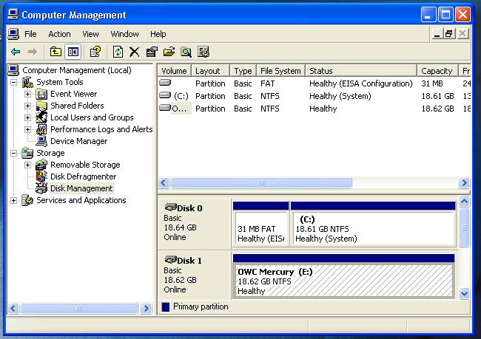Expand the Services and Applications node
The image size is (481, 339).
13,200
